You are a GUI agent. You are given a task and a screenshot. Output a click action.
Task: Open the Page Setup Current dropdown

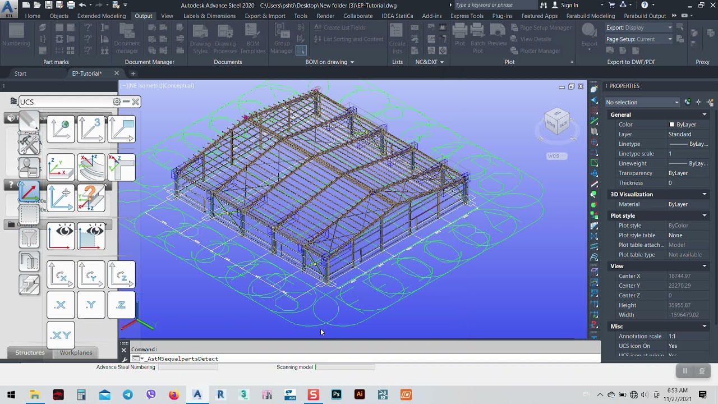(x=639, y=39)
